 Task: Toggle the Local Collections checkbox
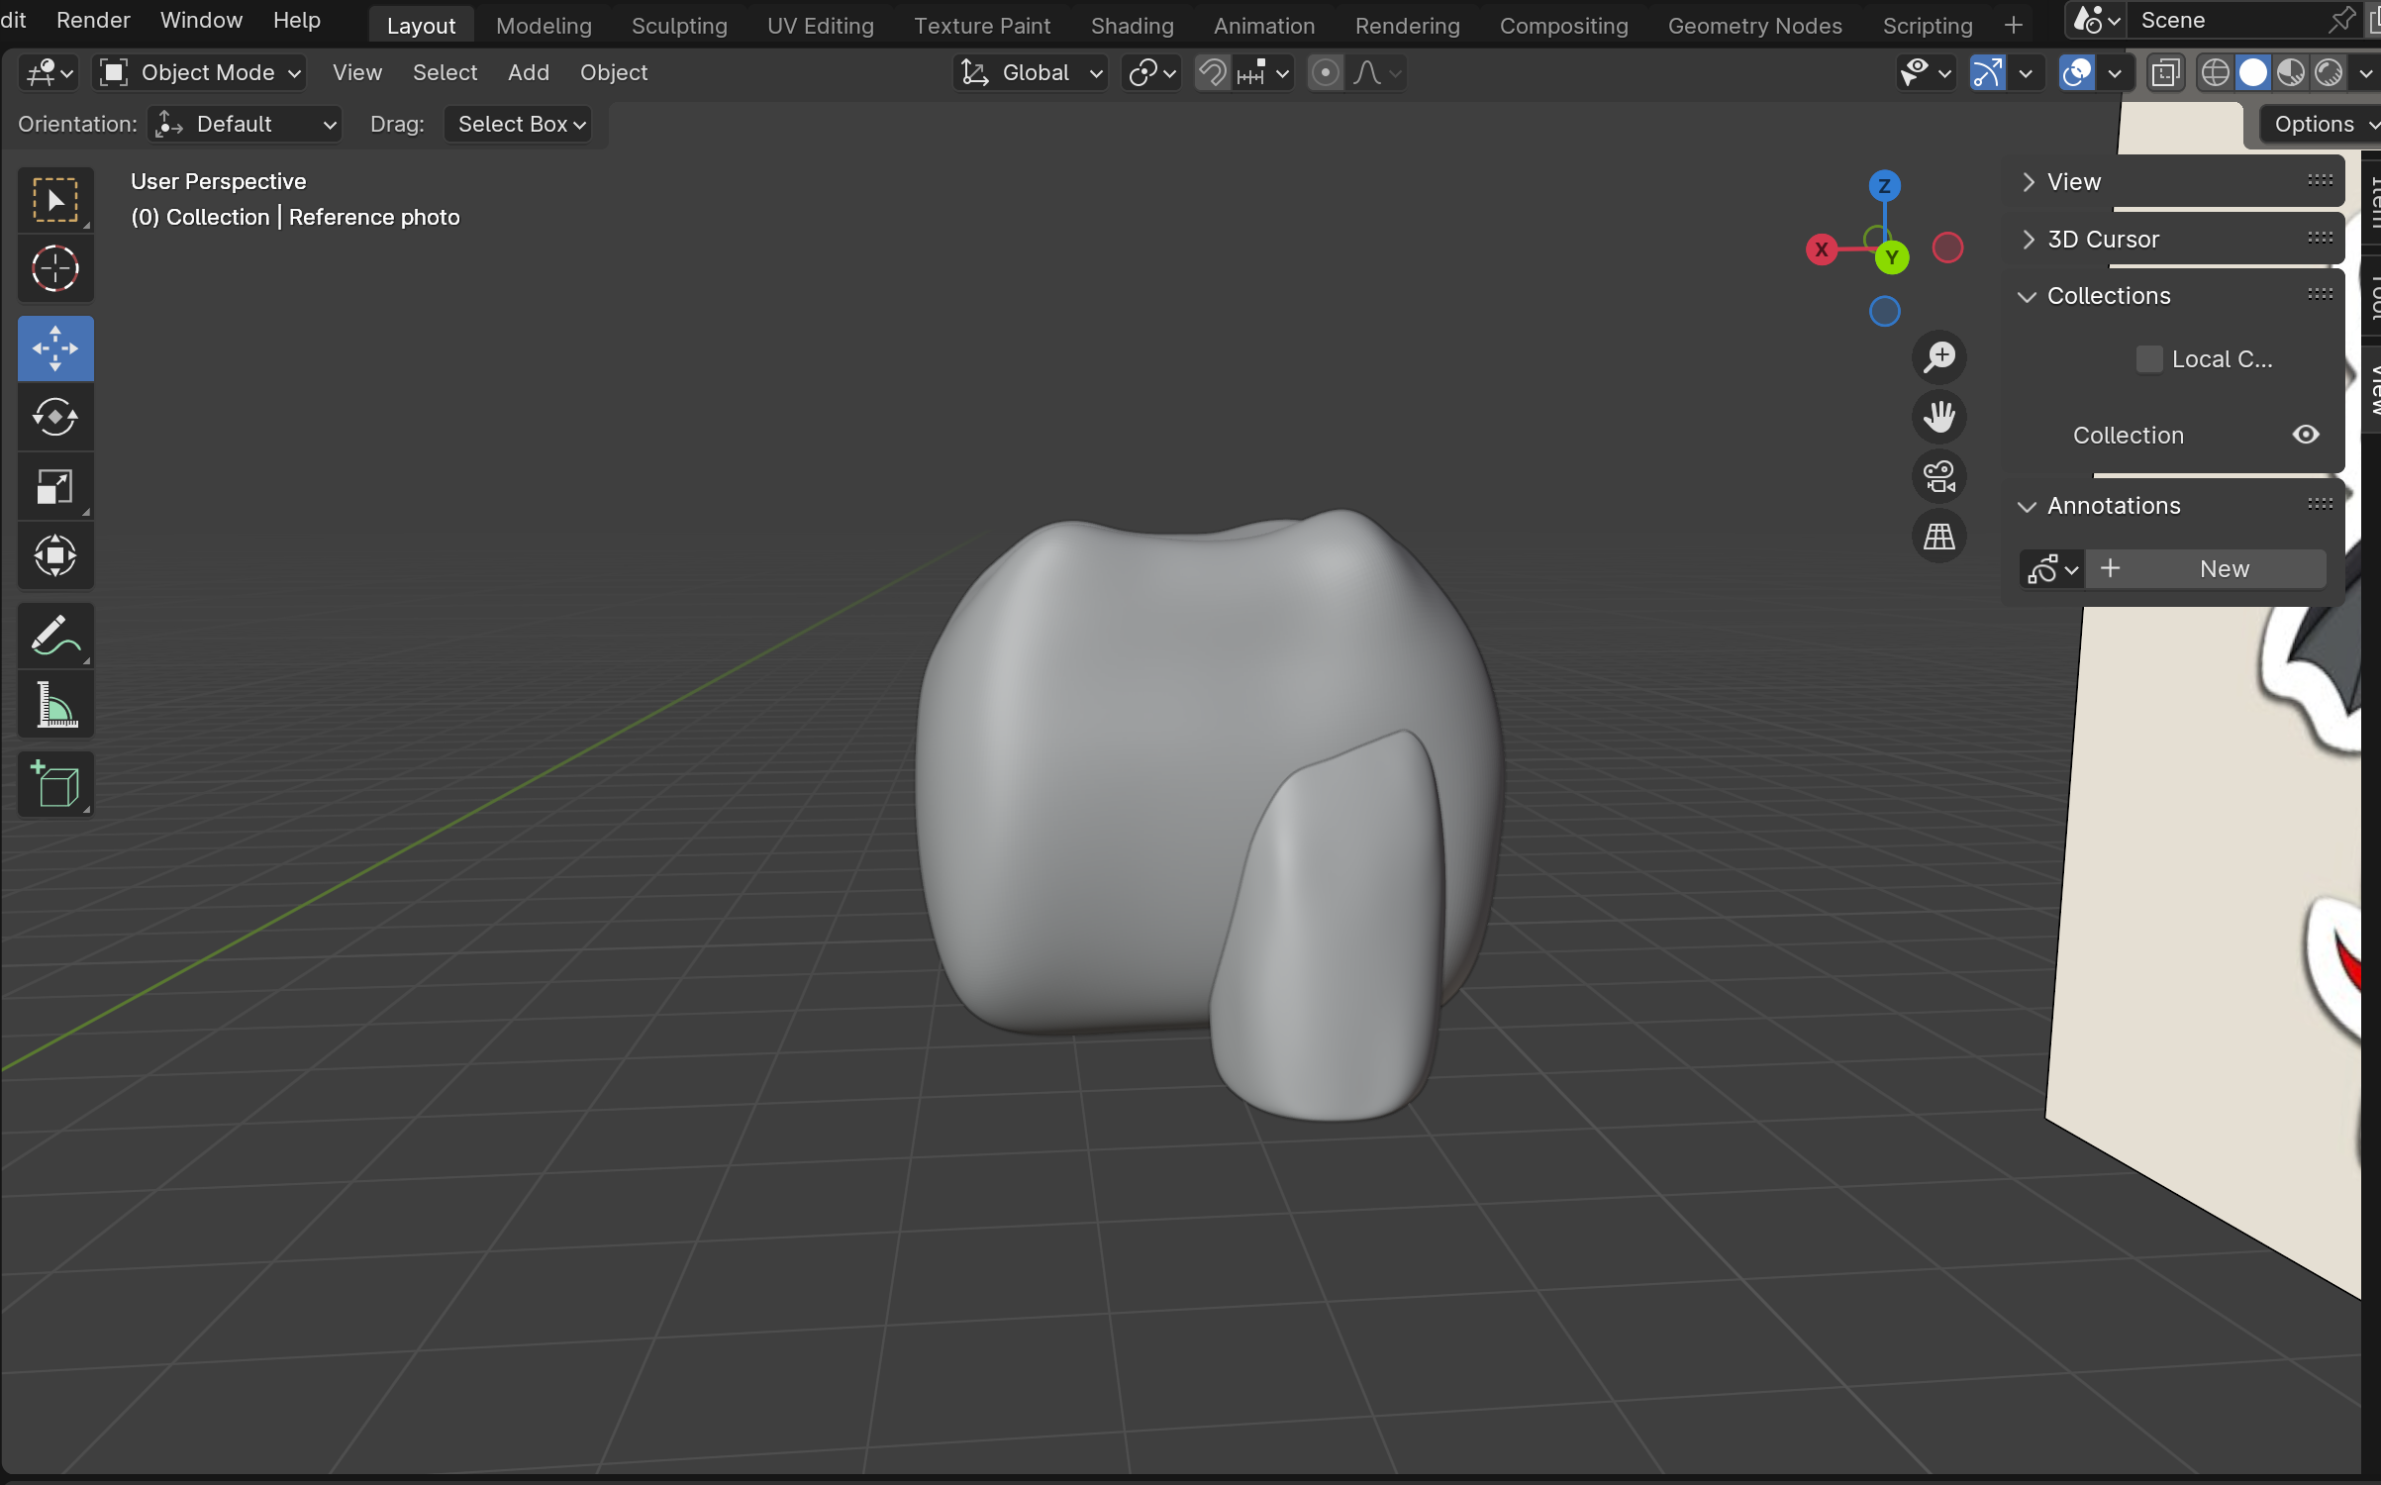2148,359
